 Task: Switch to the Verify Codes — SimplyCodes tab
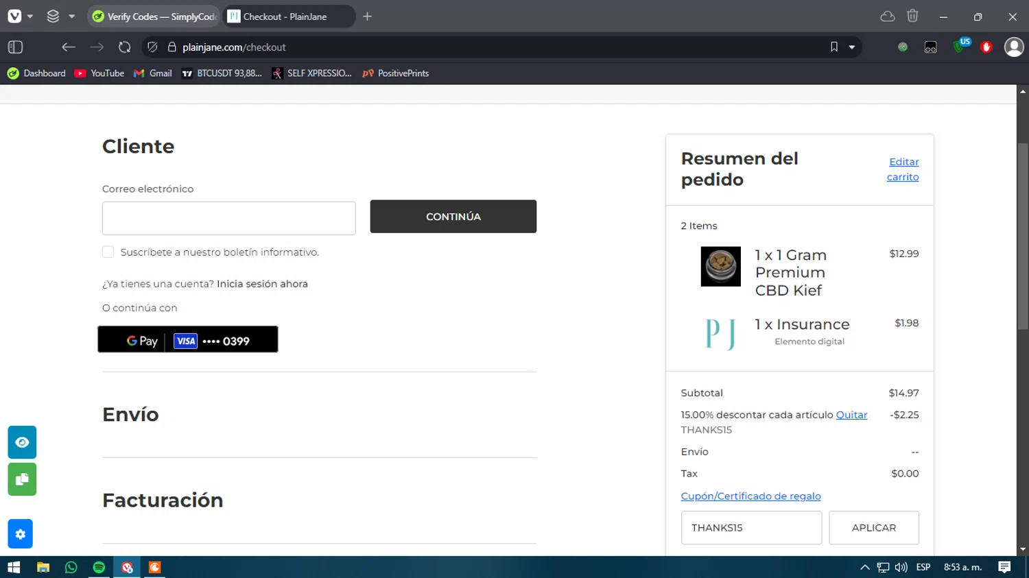click(154, 16)
